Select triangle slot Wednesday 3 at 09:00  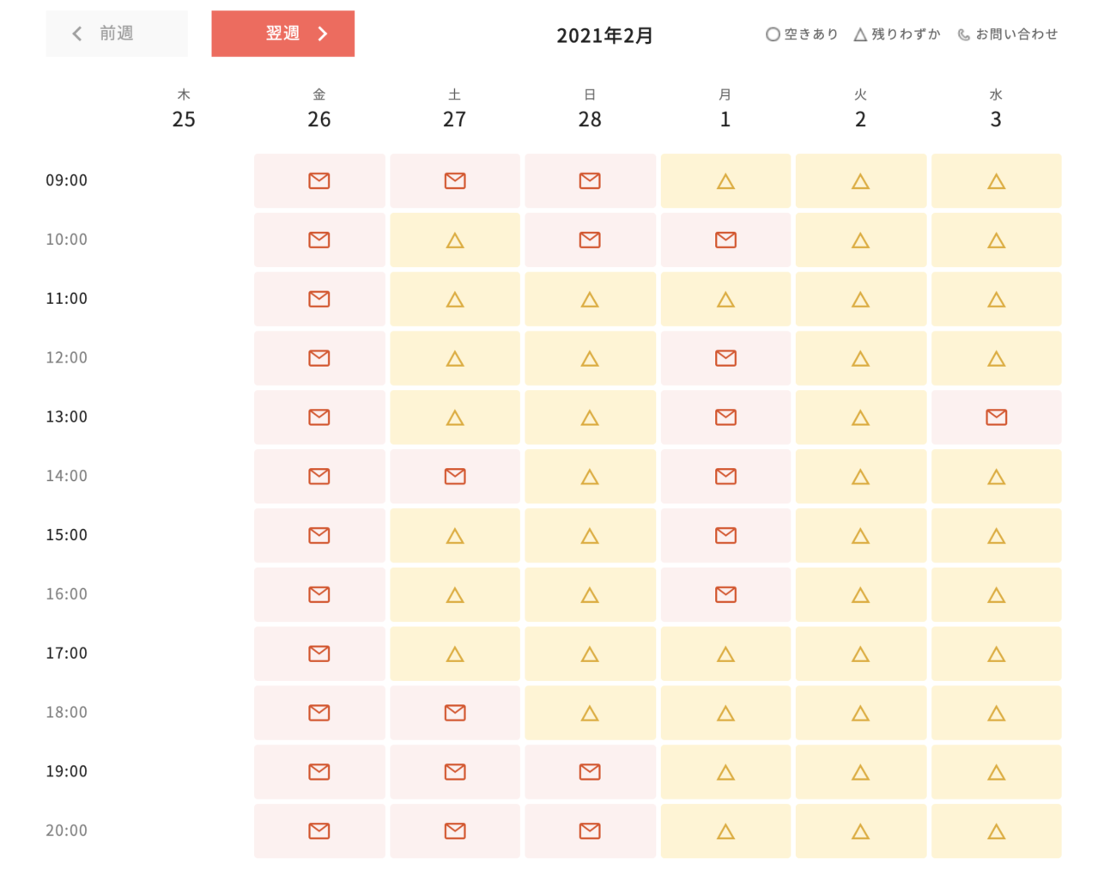tap(997, 181)
